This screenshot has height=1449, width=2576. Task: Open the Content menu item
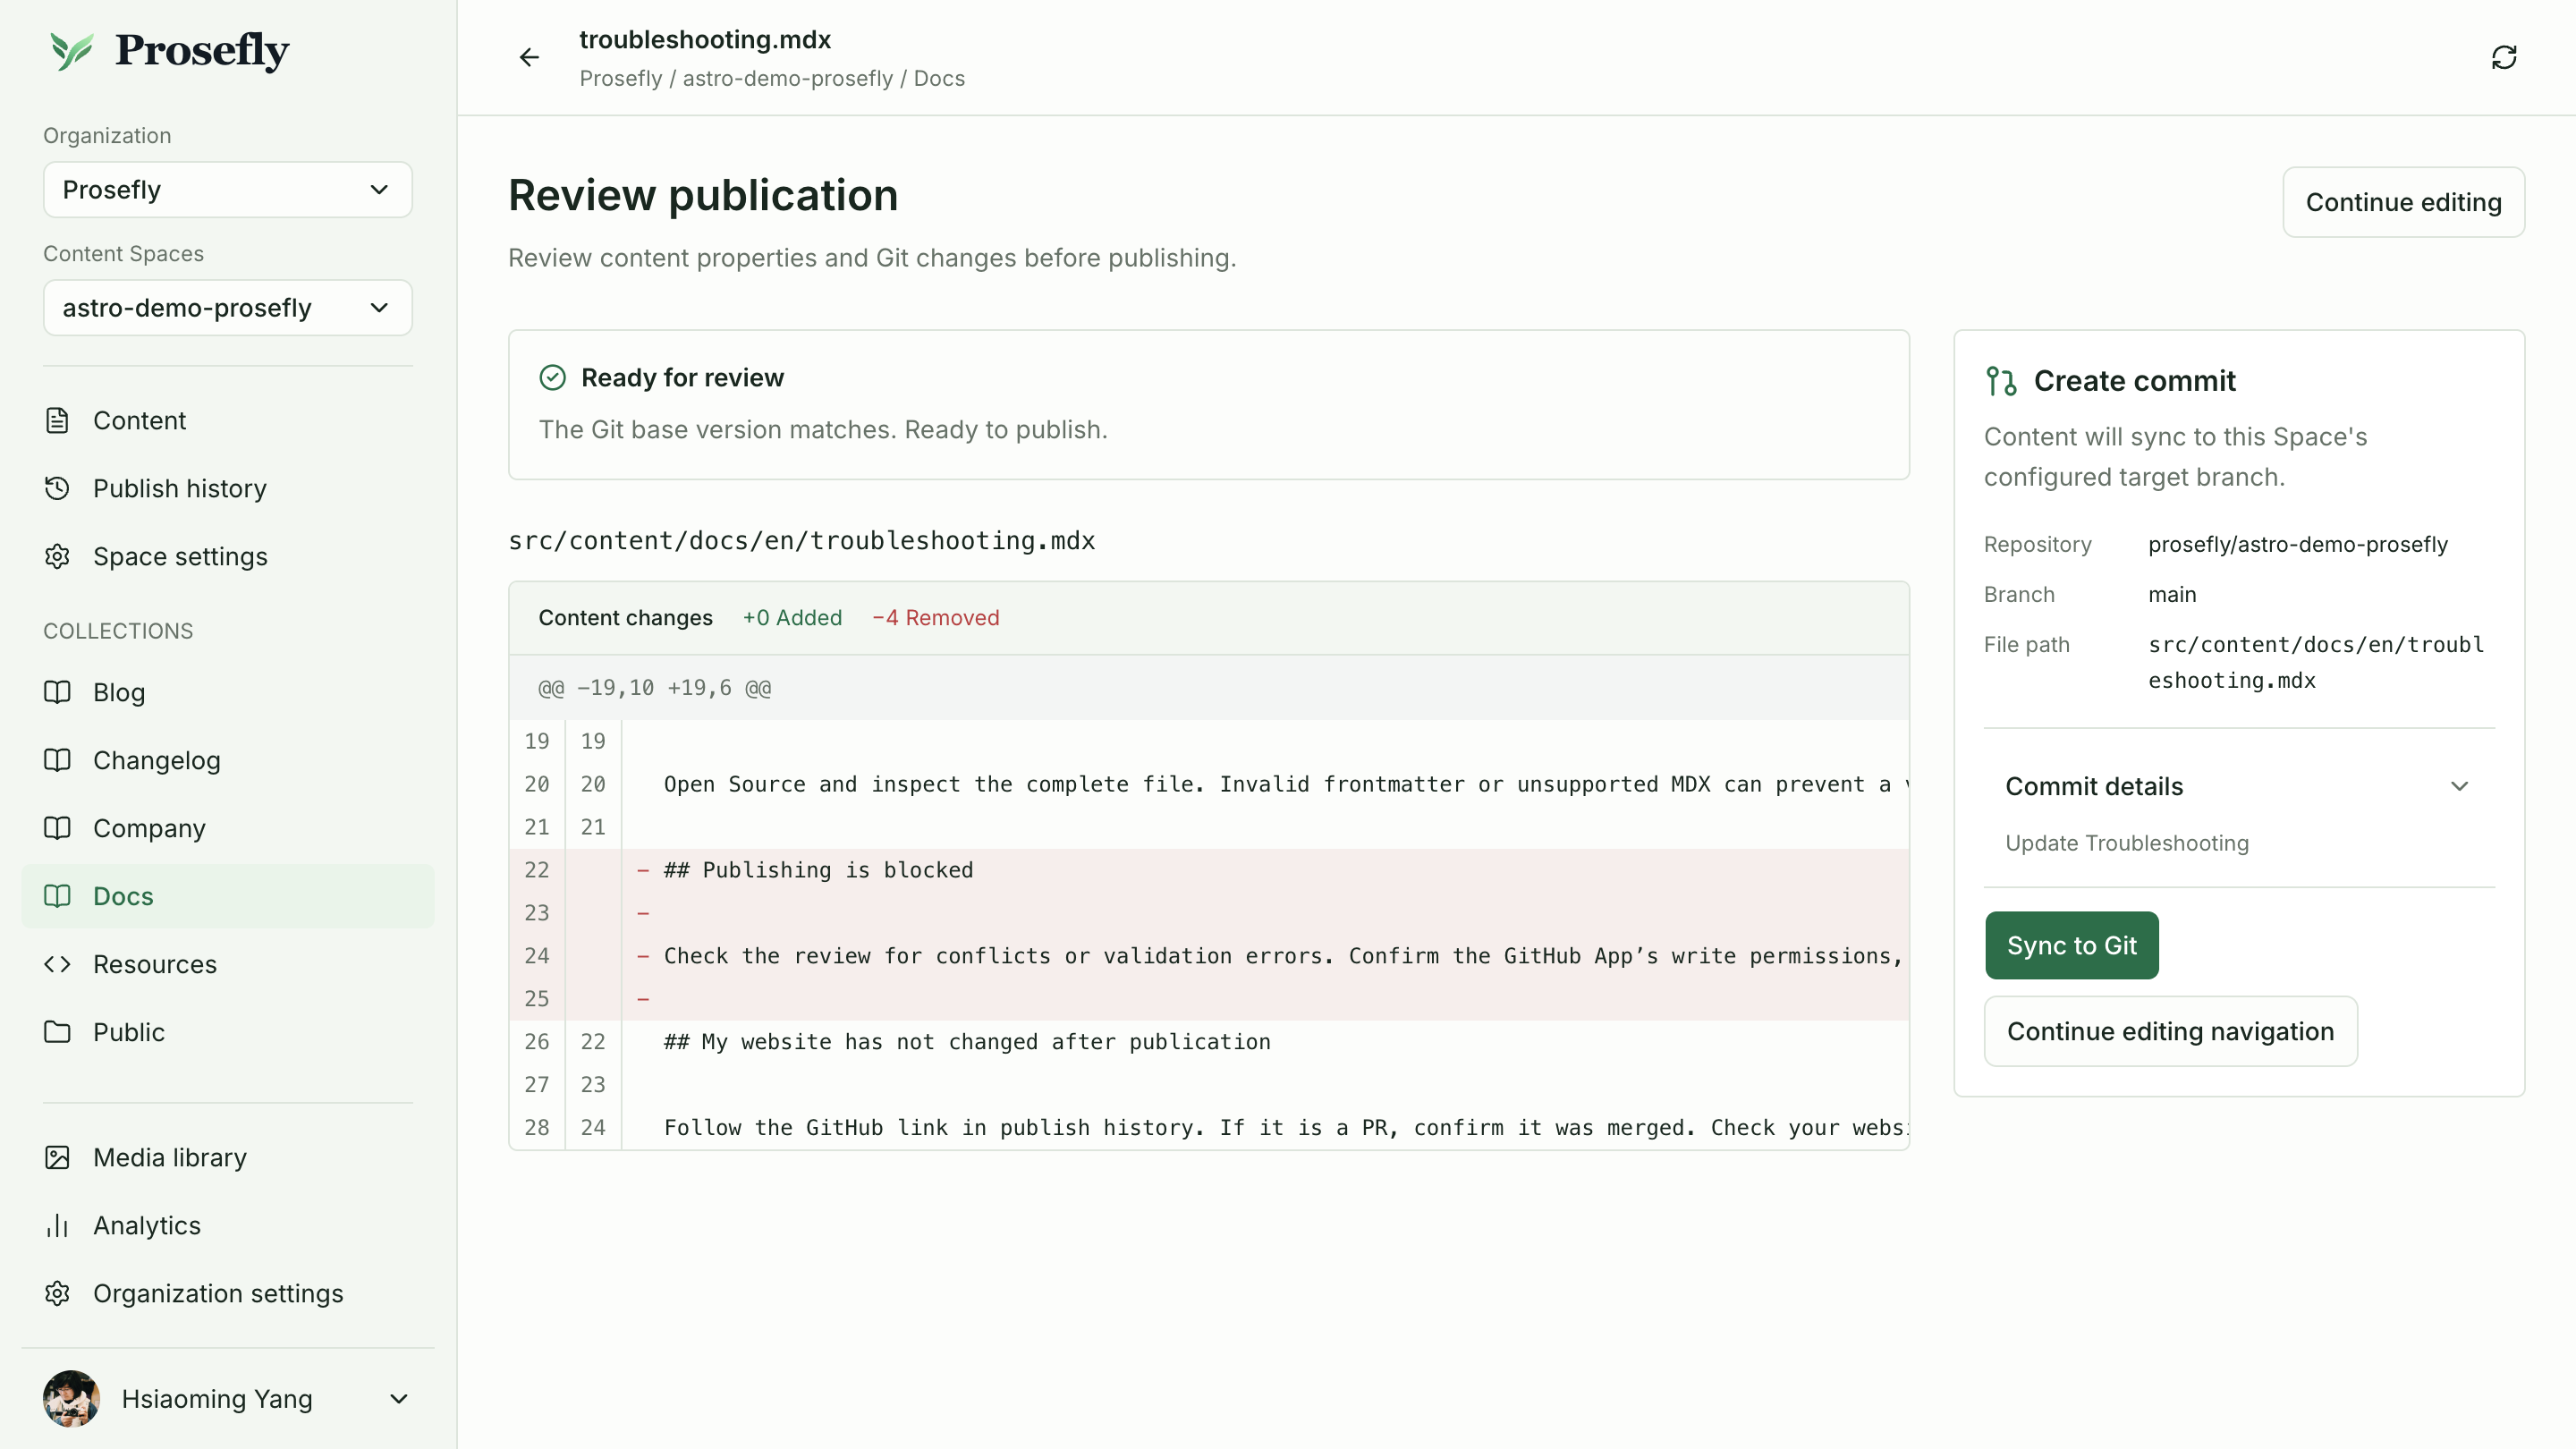point(228,420)
